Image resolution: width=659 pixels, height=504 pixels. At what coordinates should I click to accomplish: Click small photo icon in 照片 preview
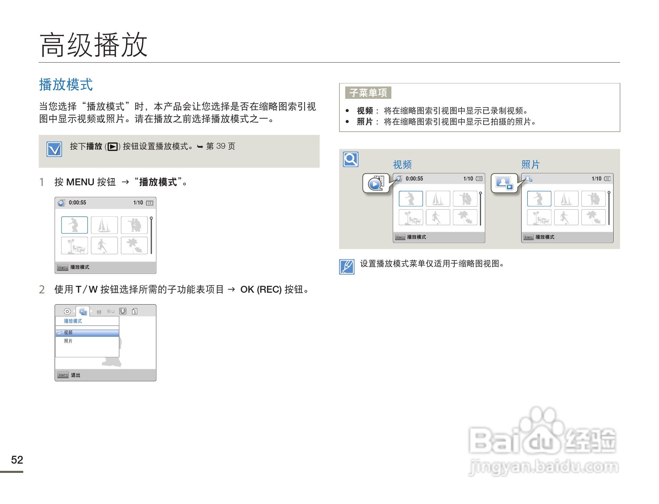click(528, 179)
